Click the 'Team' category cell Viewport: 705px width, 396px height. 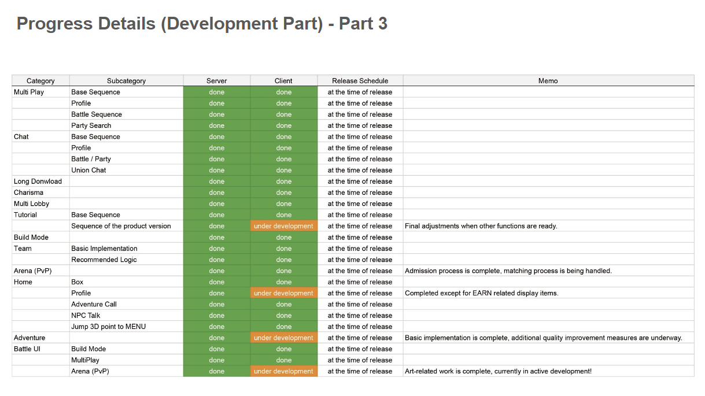[40, 249]
